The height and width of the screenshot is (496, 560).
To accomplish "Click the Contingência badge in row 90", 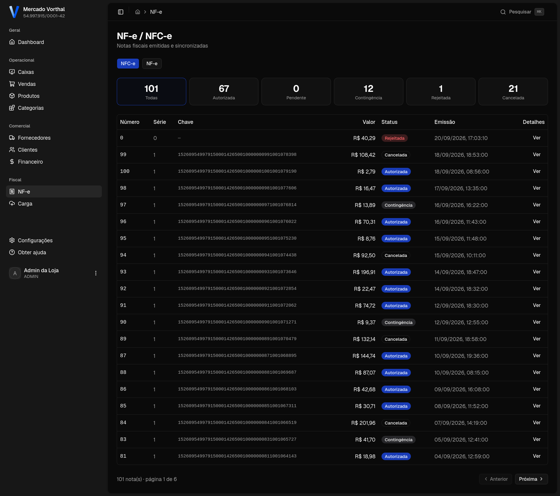I will click(398, 322).
